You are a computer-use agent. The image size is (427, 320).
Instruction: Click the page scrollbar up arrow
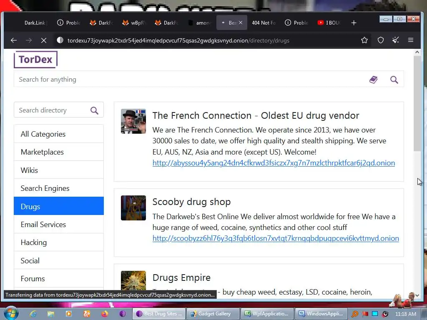pyautogui.click(x=417, y=52)
